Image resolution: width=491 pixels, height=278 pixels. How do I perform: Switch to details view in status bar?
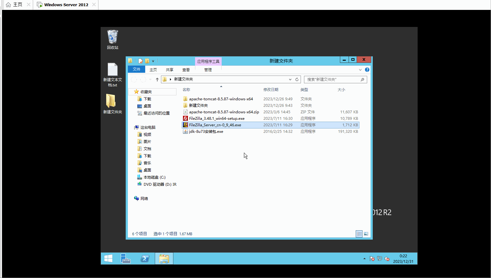(x=359, y=234)
